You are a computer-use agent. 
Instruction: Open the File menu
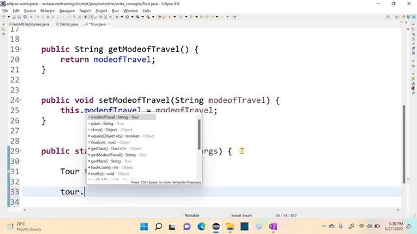coord(5,10)
